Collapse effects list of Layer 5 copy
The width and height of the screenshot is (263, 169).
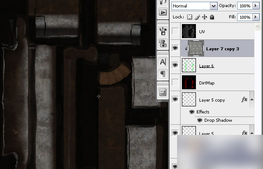(252, 99)
